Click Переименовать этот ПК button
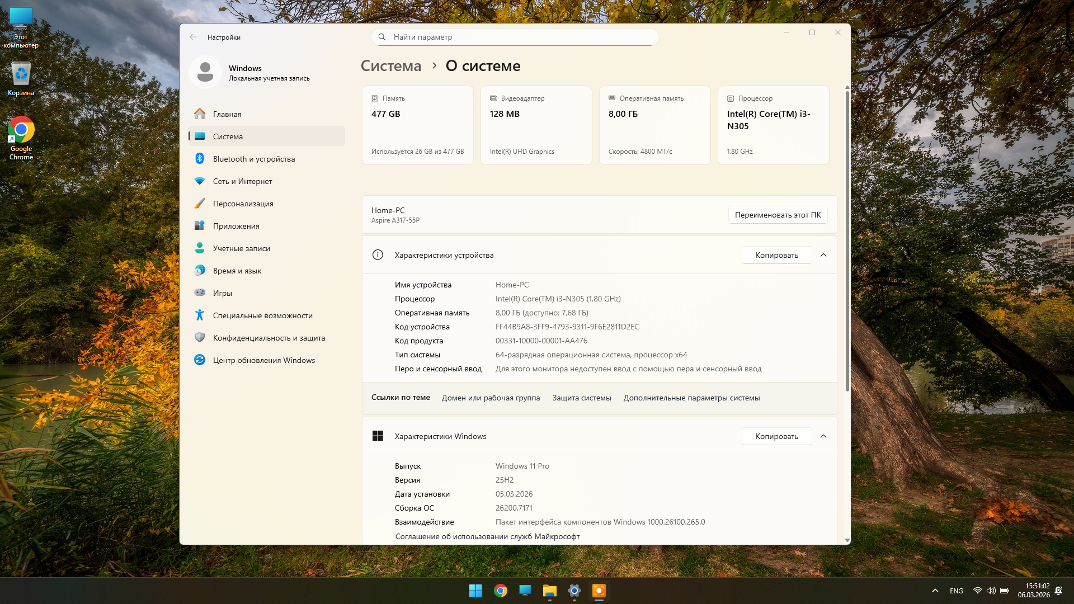Screen dimensions: 1074x604 778,215
